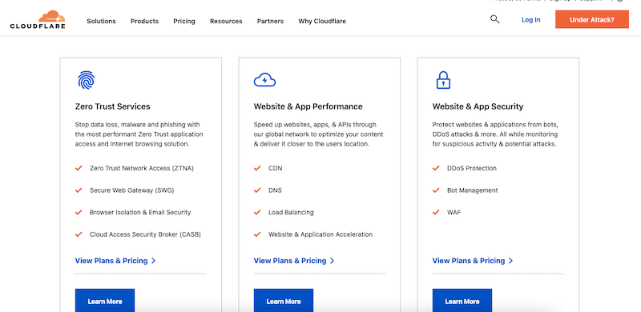Click Learn More under Website & App Security
This screenshot has height=312, width=641.
(x=462, y=300)
